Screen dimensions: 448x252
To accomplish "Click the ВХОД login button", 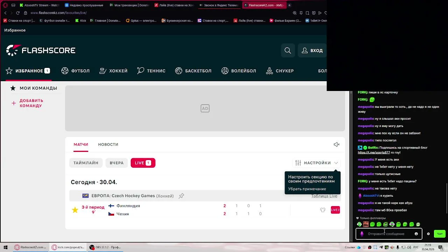I will tap(312, 50).
